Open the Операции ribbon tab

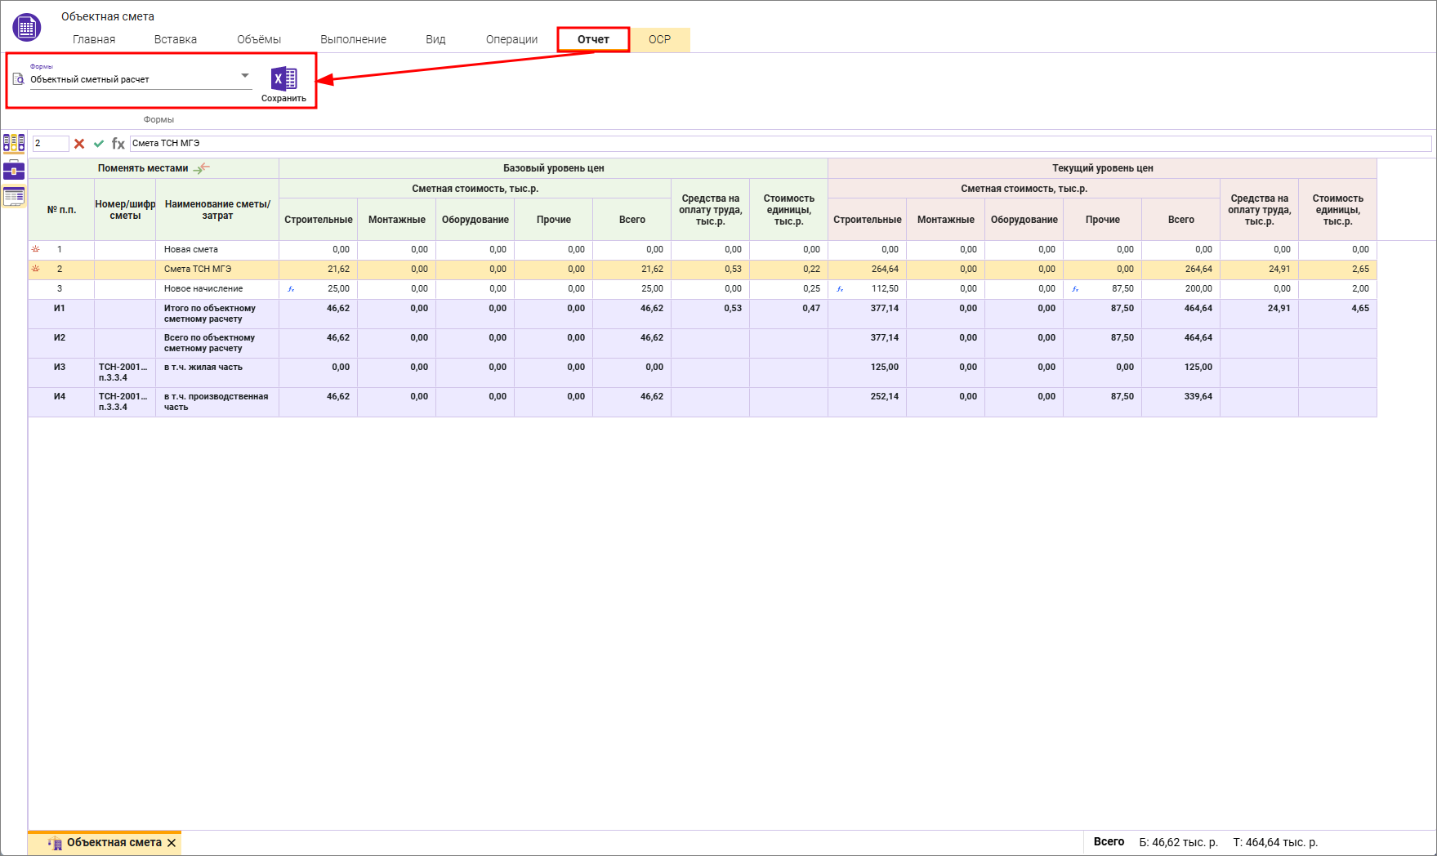tap(511, 39)
